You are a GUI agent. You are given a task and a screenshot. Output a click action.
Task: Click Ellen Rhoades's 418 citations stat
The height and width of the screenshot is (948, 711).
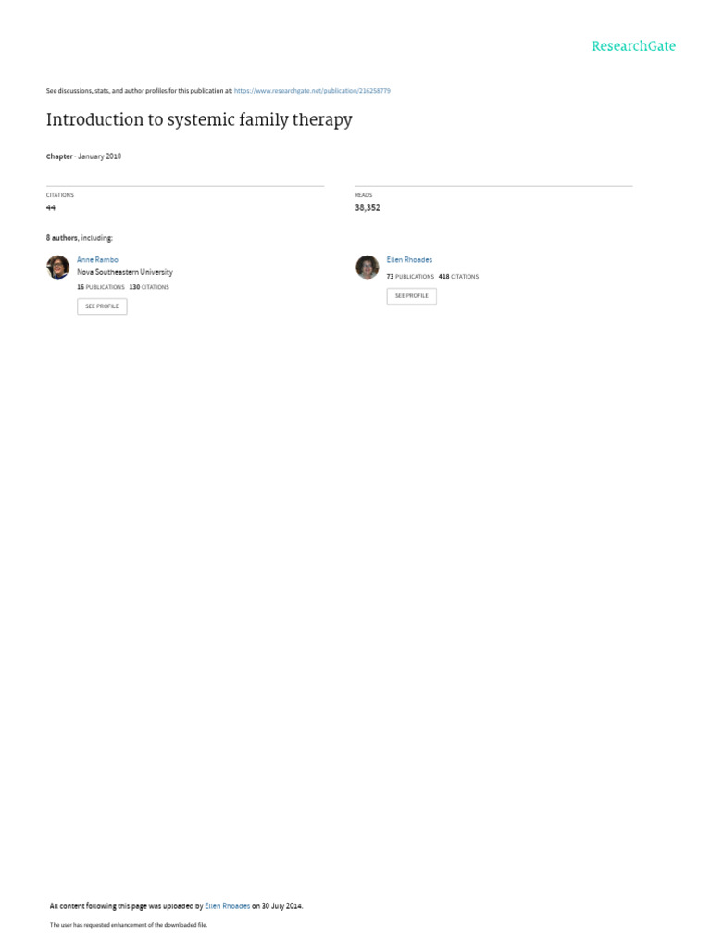[x=458, y=277]
